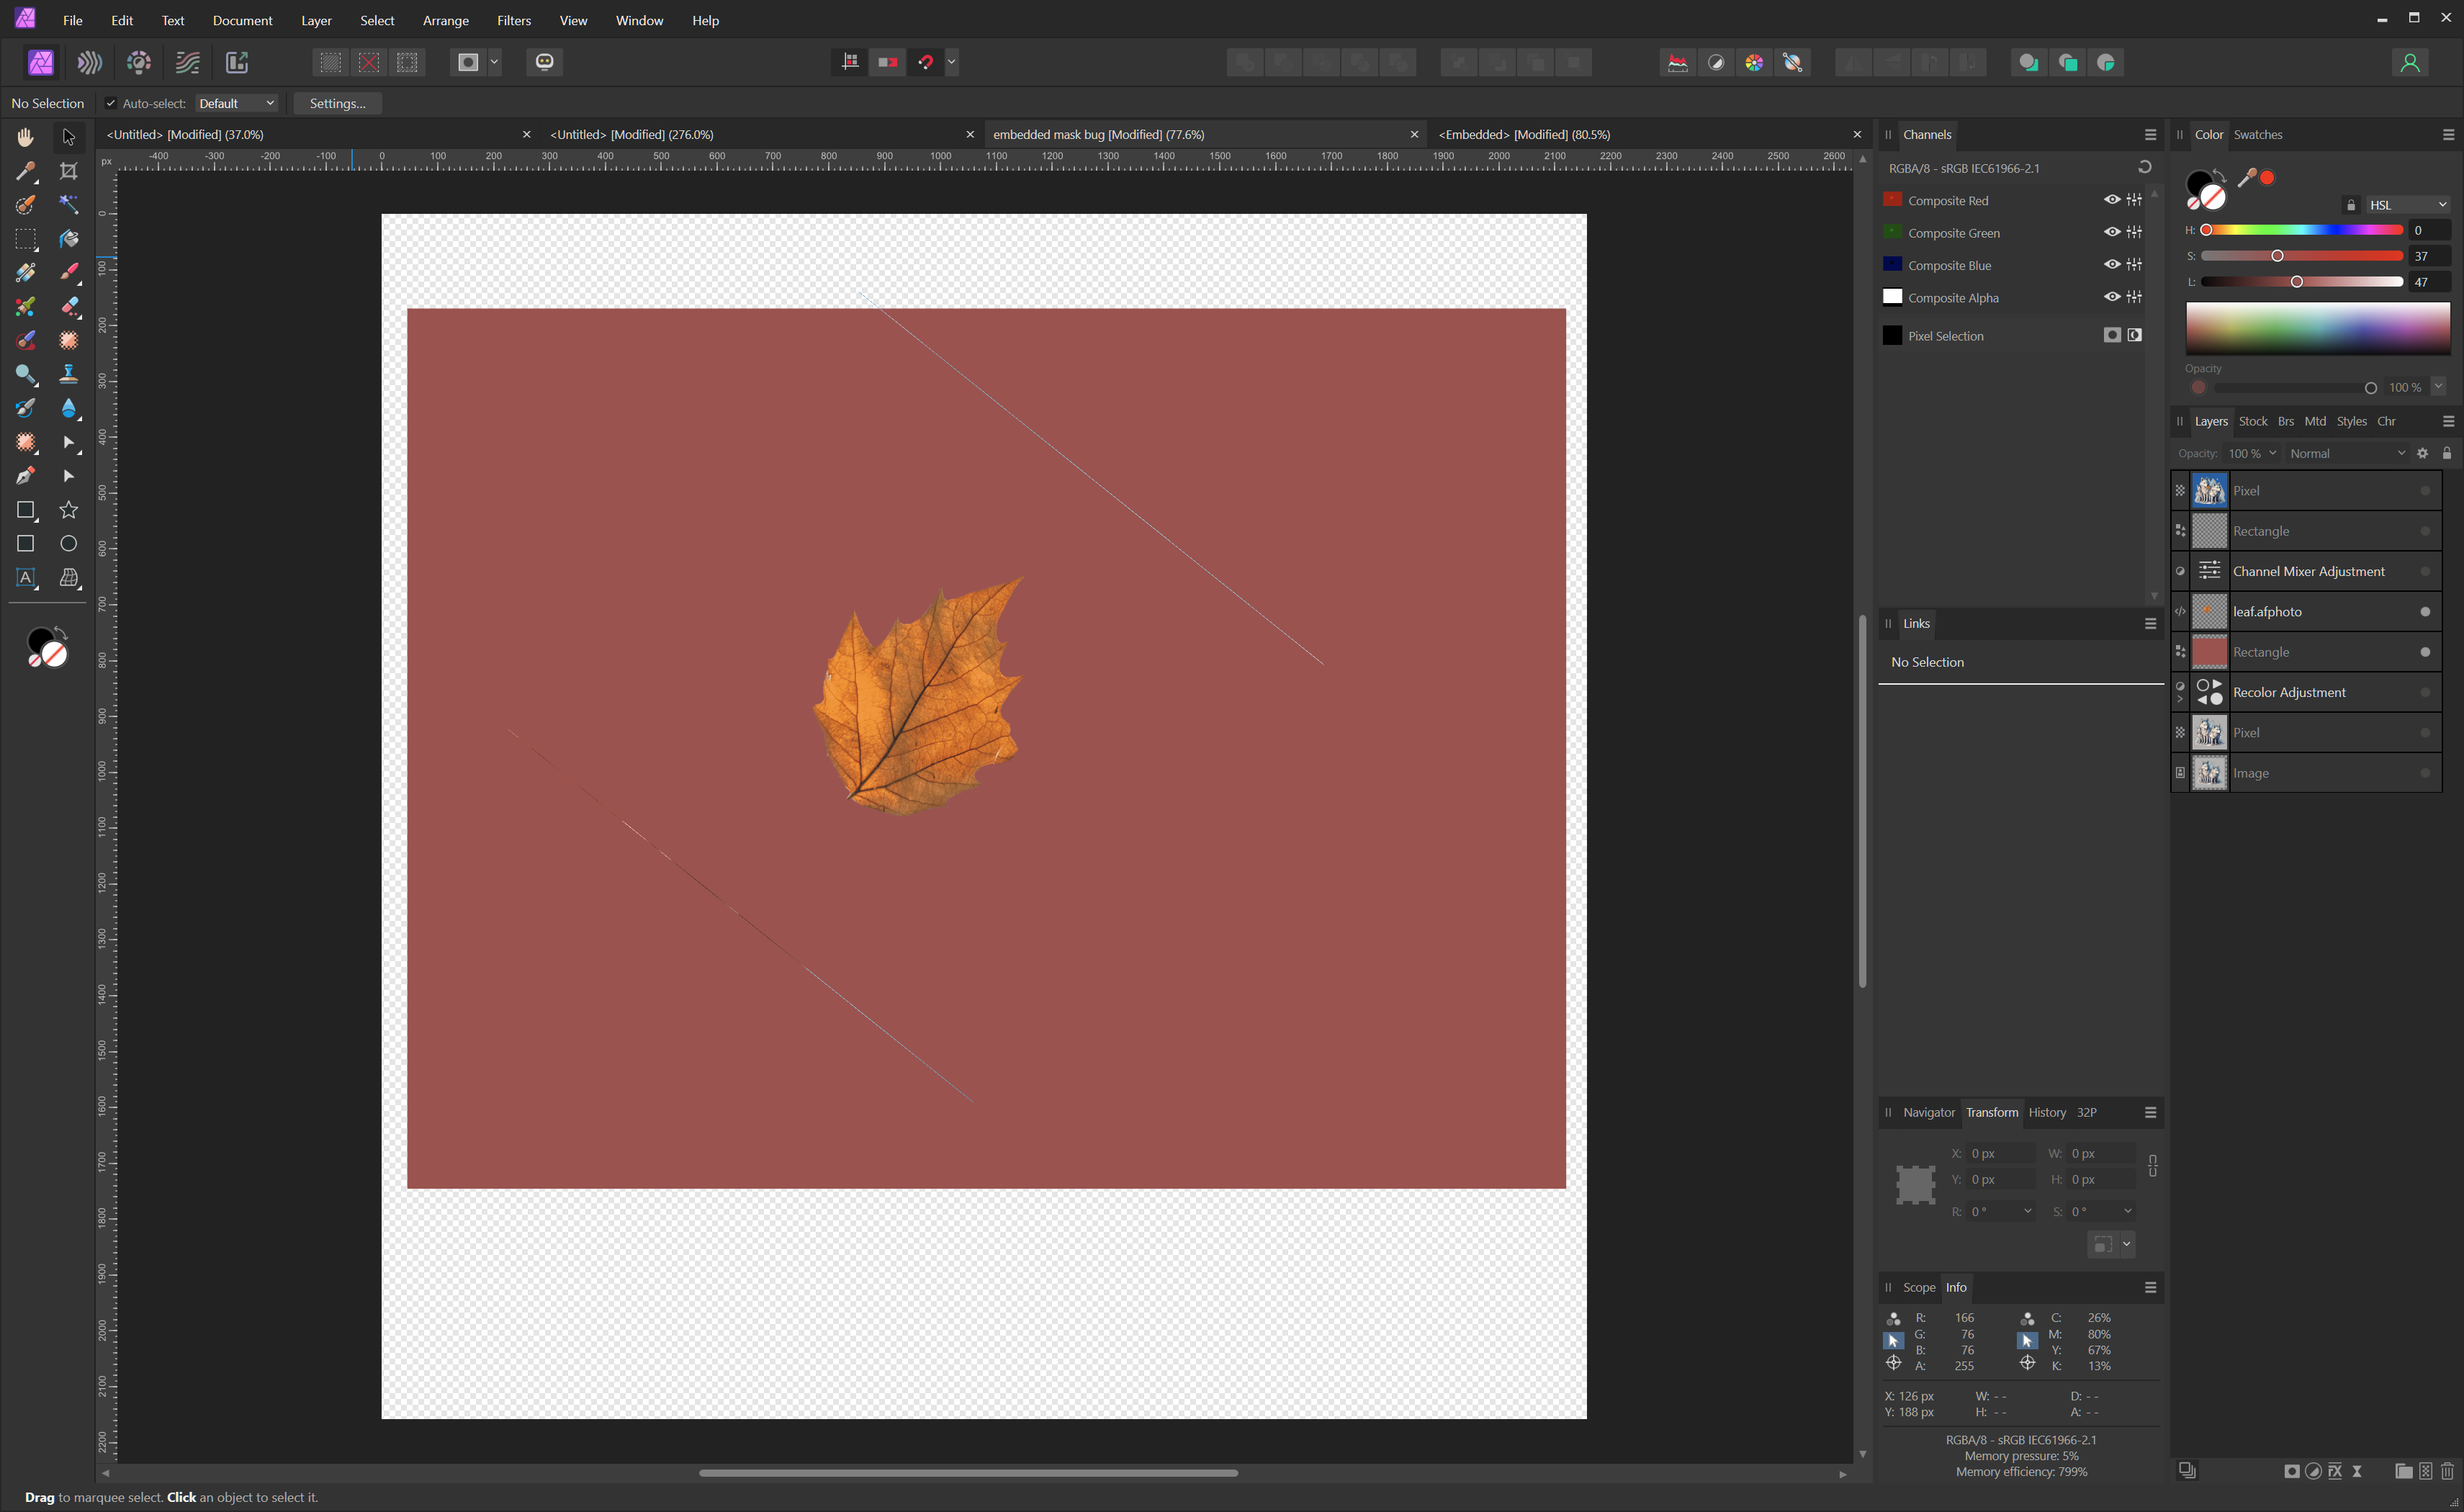Select the Artistic Text tool
This screenshot has width=2464, height=1512.
tap(25, 578)
